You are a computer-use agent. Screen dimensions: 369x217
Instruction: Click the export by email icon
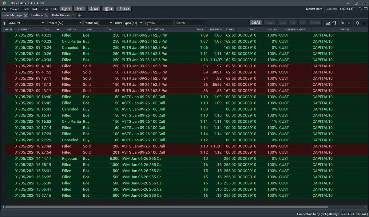tap(328, 23)
